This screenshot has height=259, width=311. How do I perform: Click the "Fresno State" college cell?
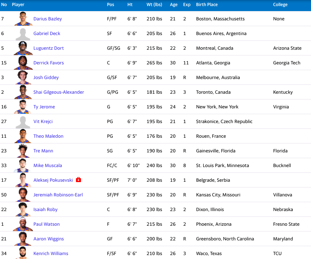click(x=286, y=224)
